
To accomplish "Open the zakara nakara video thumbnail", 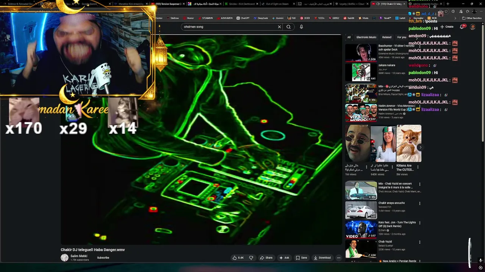I will pos(361,72).
